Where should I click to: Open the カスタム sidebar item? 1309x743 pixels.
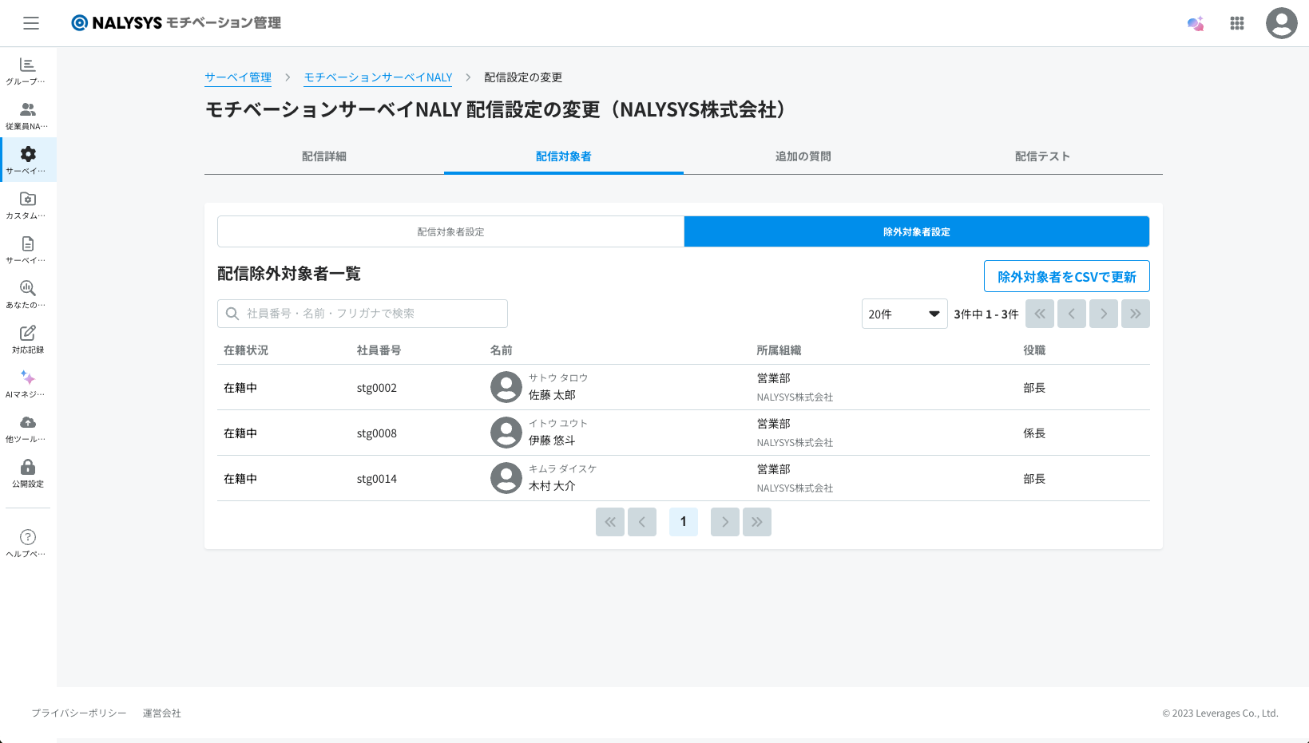point(28,205)
